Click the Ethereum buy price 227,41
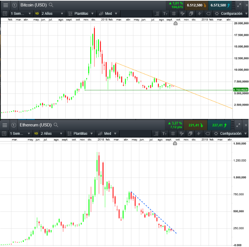Screen dimensions: 249x247 pos(219,125)
